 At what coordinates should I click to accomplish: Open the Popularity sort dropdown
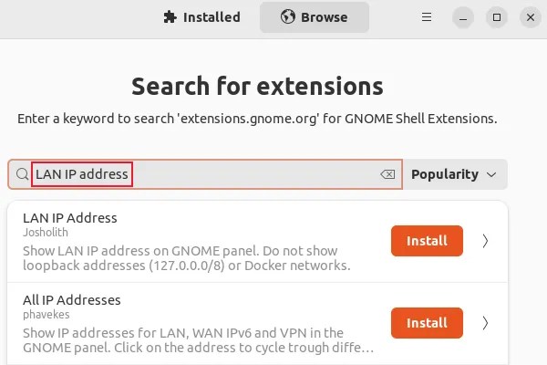pos(455,174)
